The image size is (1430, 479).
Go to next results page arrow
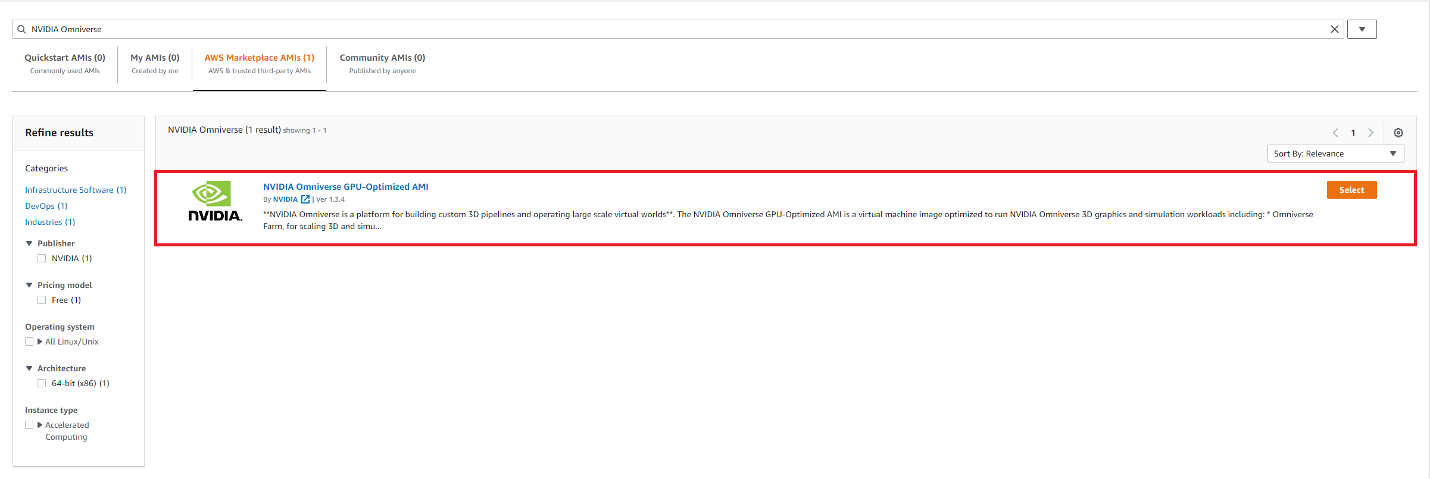1370,133
